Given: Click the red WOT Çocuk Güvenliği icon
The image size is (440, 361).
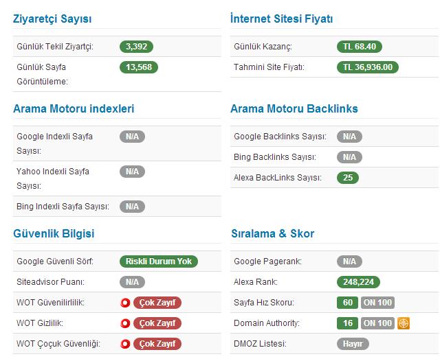Looking at the screenshot, I should 126,344.
